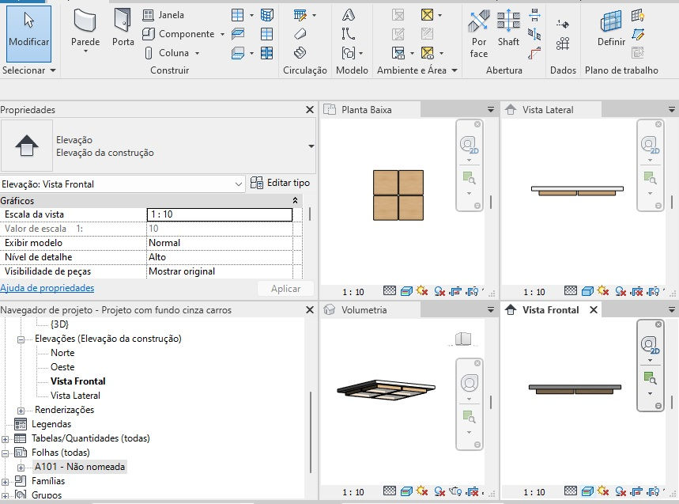The width and height of the screenshot is (679, 504).
Task: Expand the Renderizações tree node
Action: (x=21, y=411)
